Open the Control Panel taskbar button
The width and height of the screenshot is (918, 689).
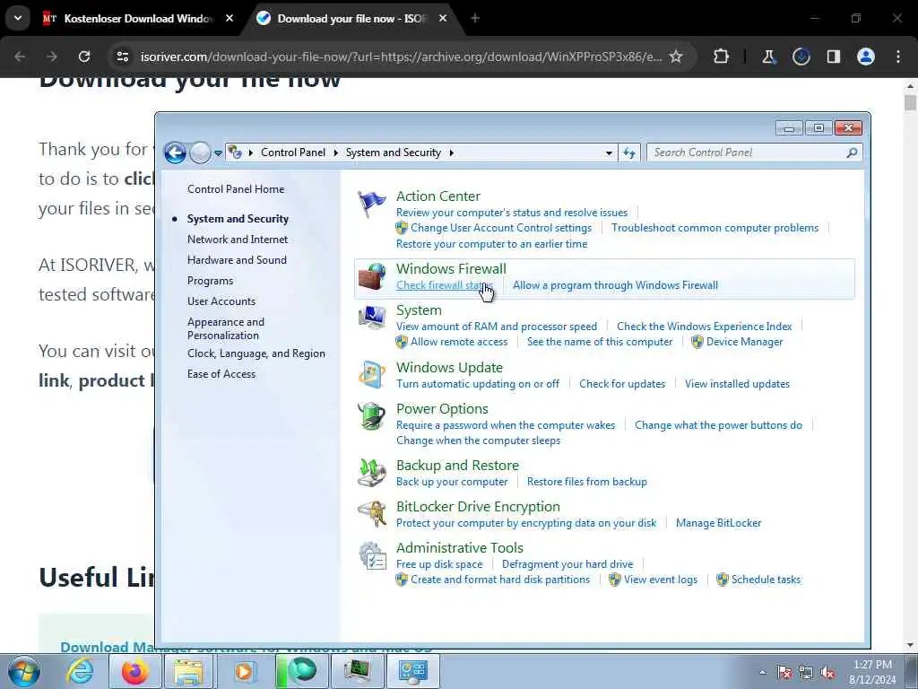[412, 671]
